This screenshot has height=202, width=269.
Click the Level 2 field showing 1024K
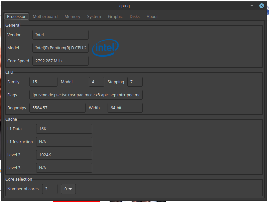(64, 155)
